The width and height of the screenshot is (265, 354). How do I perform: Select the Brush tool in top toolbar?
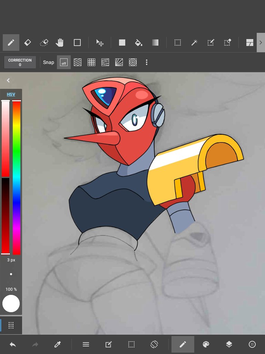(11, 43)
